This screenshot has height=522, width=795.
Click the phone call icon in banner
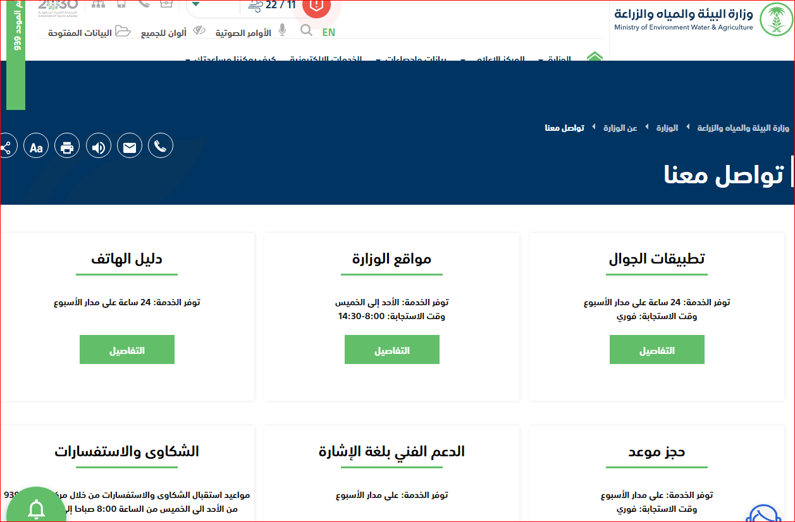pos(161,147)
